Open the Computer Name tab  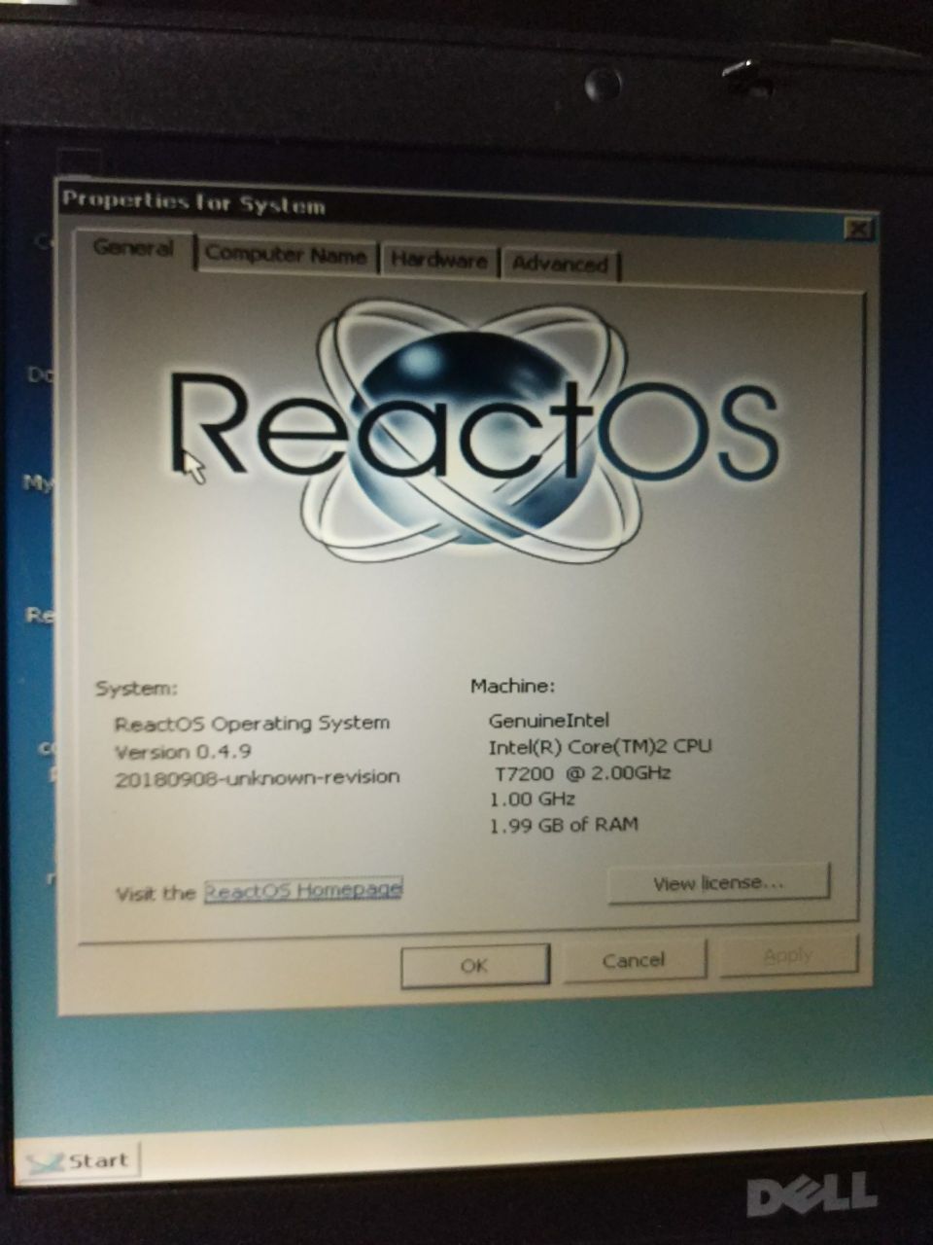click(x=286, y=256)
